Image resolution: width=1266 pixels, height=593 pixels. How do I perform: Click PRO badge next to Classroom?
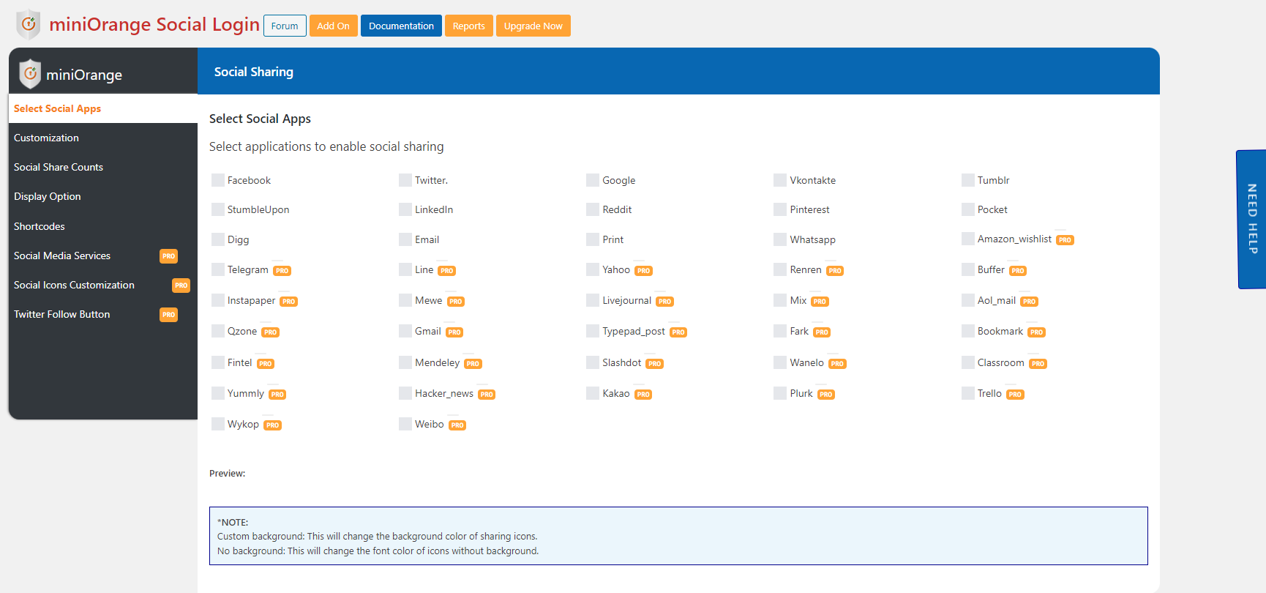tap(1038, 364)
